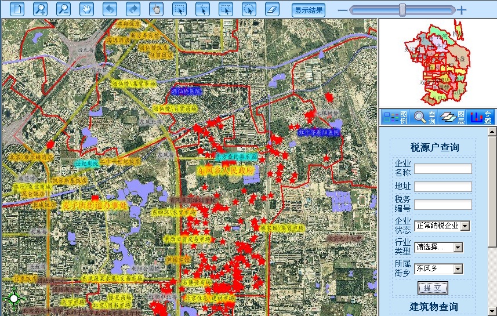
Task: Click the 企业名称 text field
Action: (442, 169)
